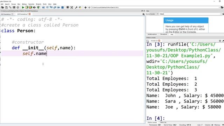Click the In [4]: console prompt
Image resolution: width=224 pixels, height=126 pixels.
pos(155,118)
